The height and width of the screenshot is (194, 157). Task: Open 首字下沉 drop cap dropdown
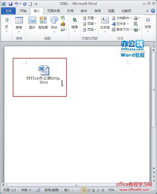pyautogui.click(x=122, y=30)
